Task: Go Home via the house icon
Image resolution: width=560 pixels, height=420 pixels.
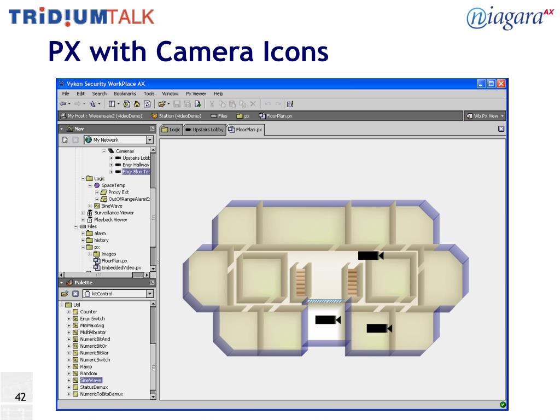Action: coord(137,104)
